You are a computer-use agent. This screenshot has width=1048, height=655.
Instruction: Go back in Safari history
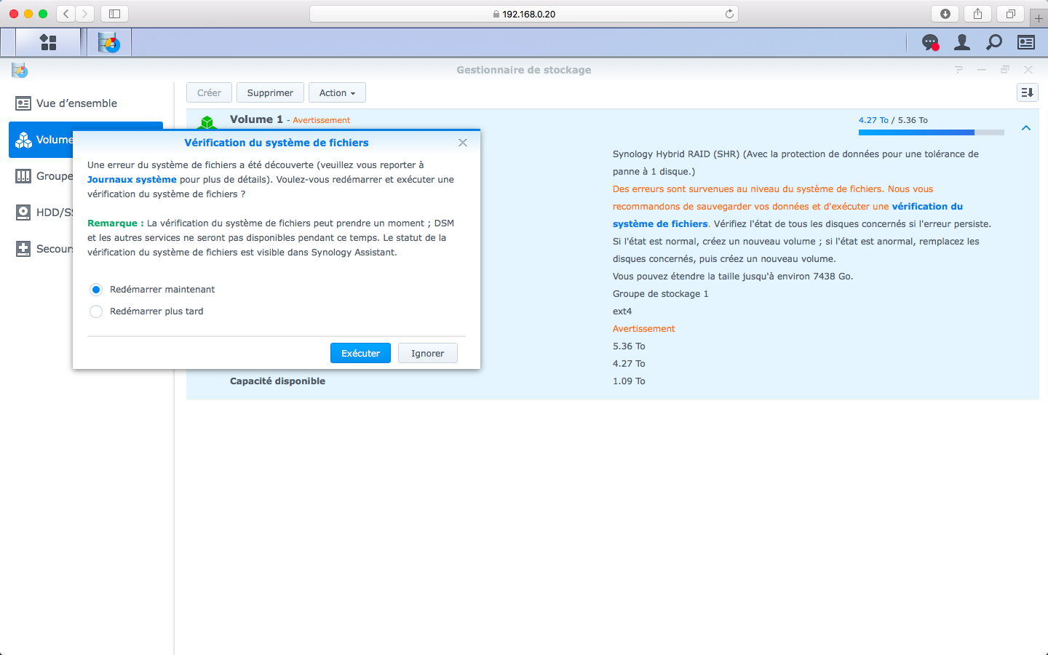click(66, 14)
